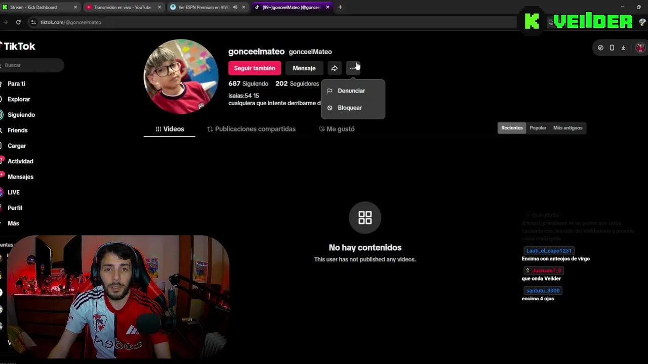Switch to Transmisión en vivo YouTube tab
The image size is (648, 364).
pos(123,7)
